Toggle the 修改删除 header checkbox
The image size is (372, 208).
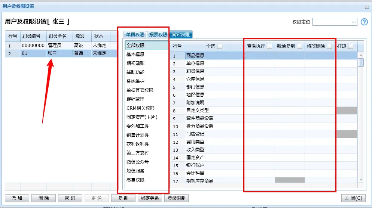(329, 46)
